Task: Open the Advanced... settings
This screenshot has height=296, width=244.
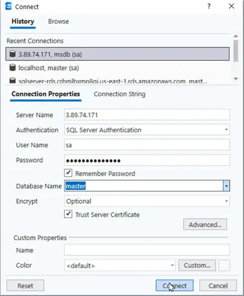Action: pos(205,225)
